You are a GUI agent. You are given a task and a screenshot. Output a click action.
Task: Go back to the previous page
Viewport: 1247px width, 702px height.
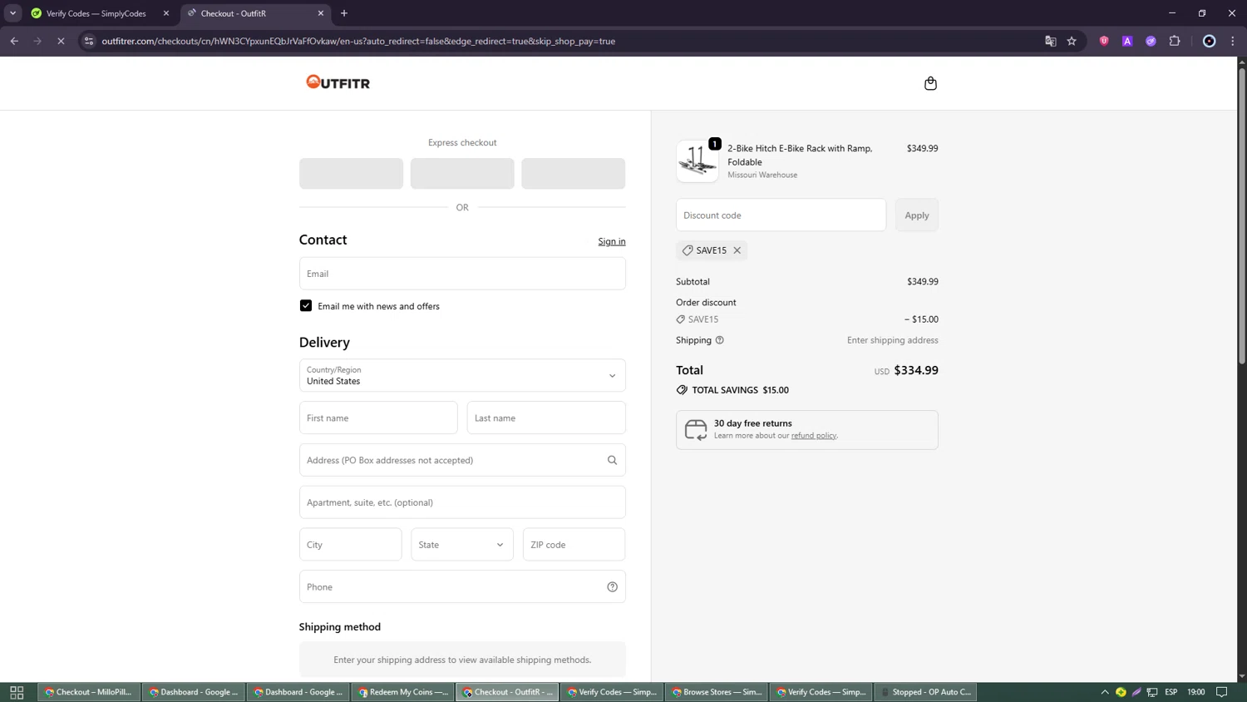tap(14, 41)
